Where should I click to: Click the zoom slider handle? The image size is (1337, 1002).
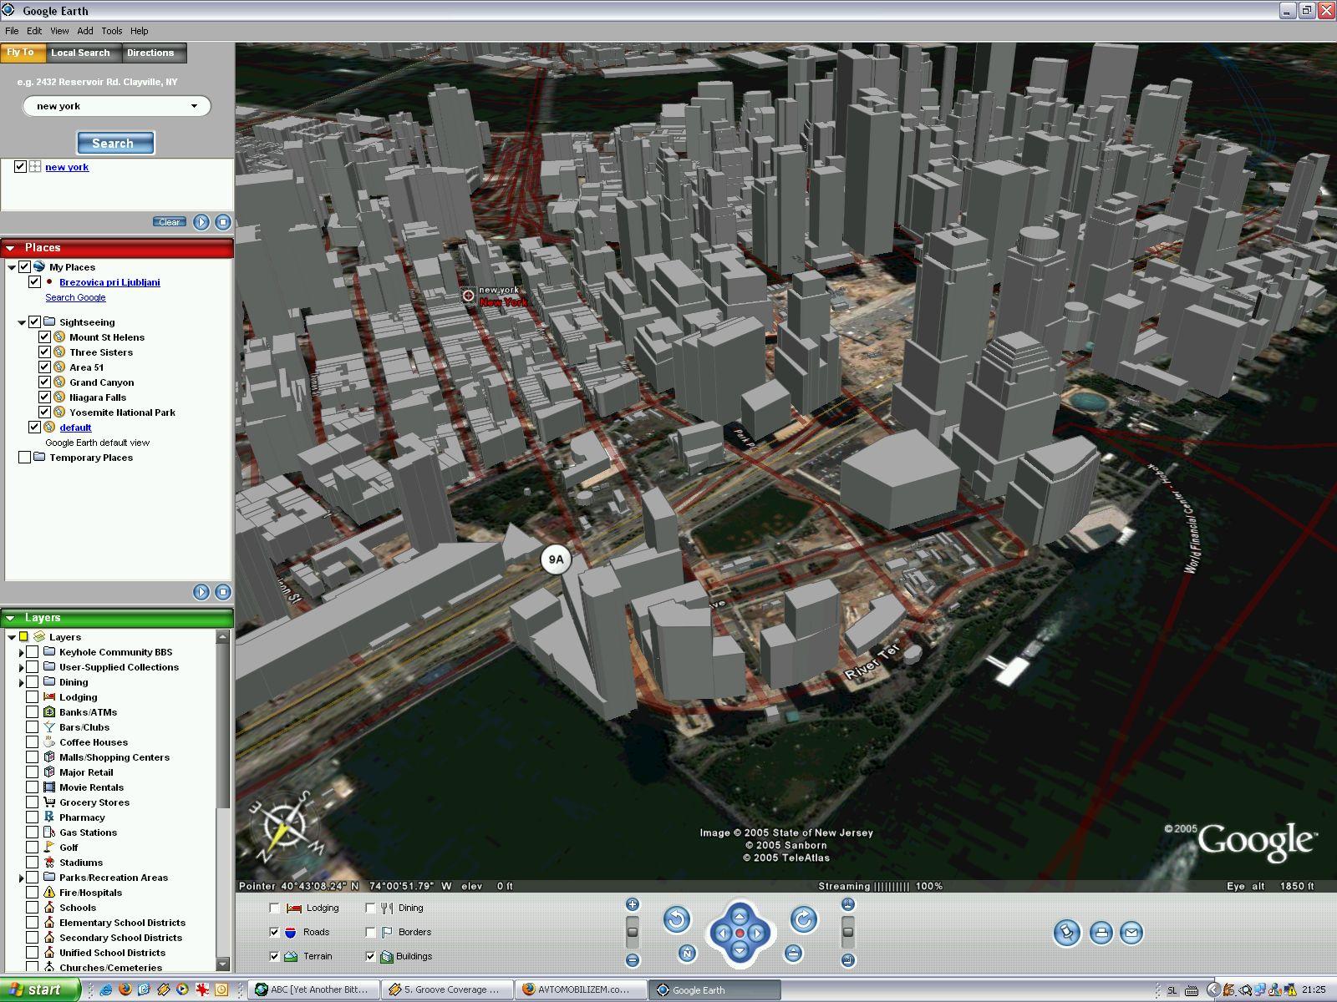click(633, 932)
